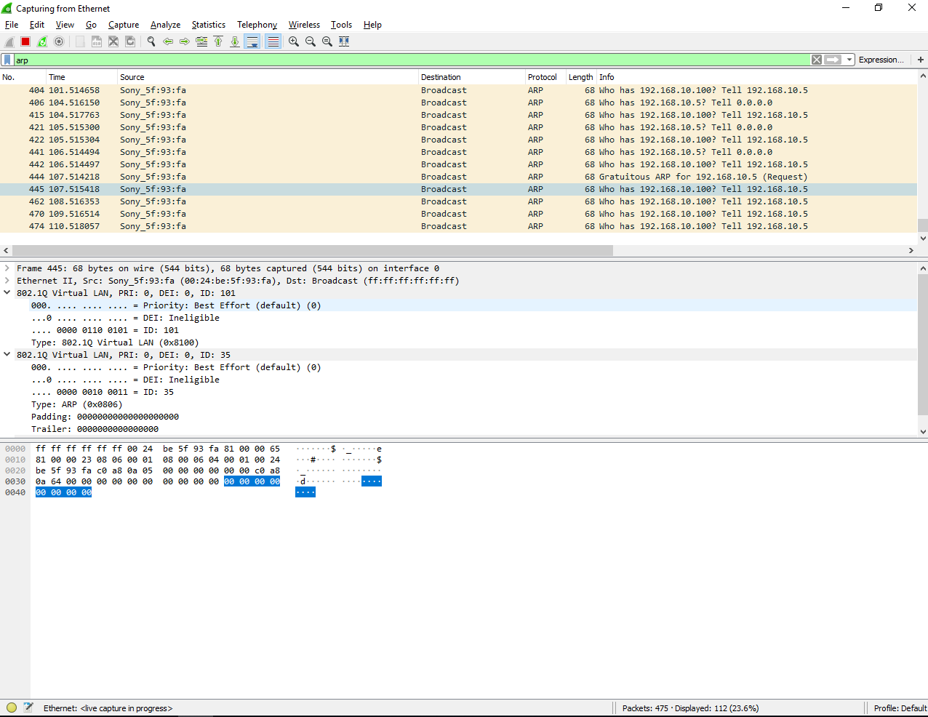The height and width of the screenshot is (717, 928).
Task: Select packet 474 at time 110.518057
Action: click(458, 226)
